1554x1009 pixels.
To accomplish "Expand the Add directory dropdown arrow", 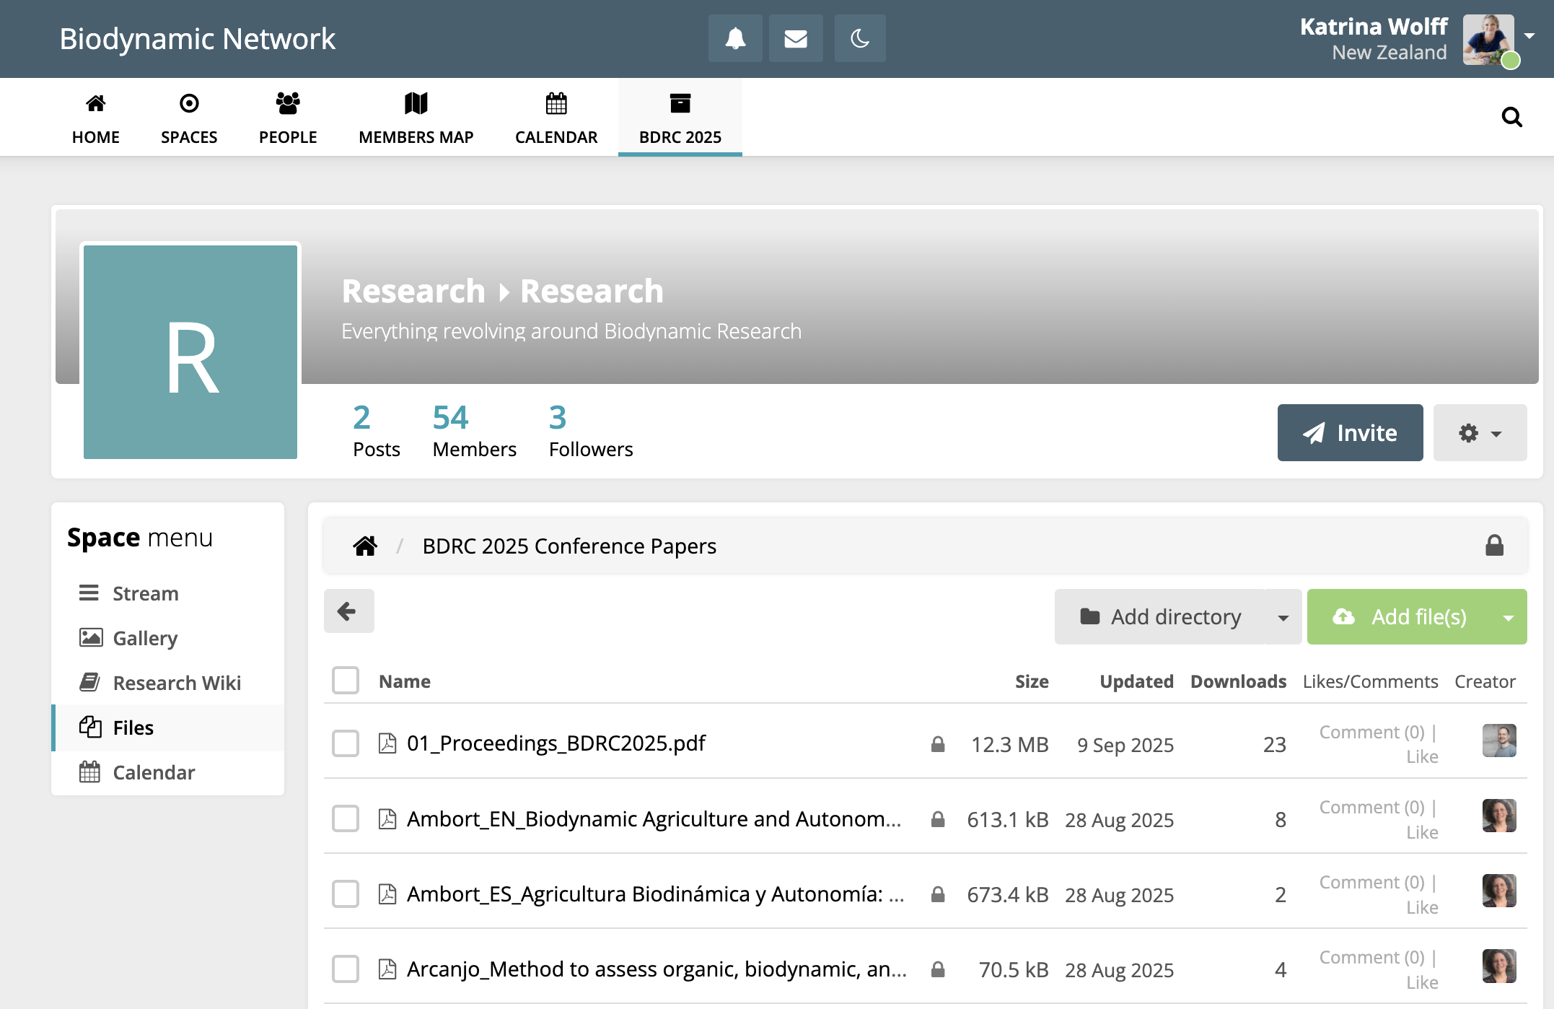I will click(1283, 617).
